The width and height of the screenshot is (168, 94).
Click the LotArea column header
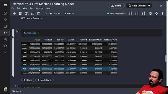coord(37,40)
